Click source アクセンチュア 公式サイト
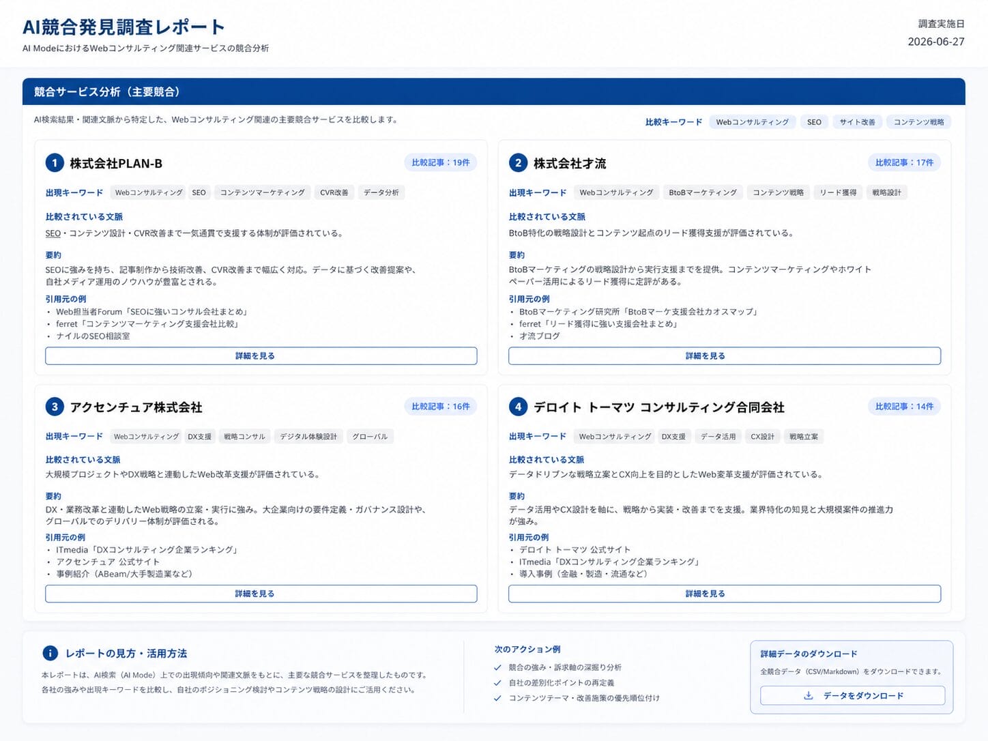The height and width of the screenshot is (741, 988). [x=108, y=562]
